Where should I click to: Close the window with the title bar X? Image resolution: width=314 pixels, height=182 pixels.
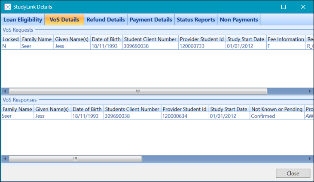tap(303, 7)
